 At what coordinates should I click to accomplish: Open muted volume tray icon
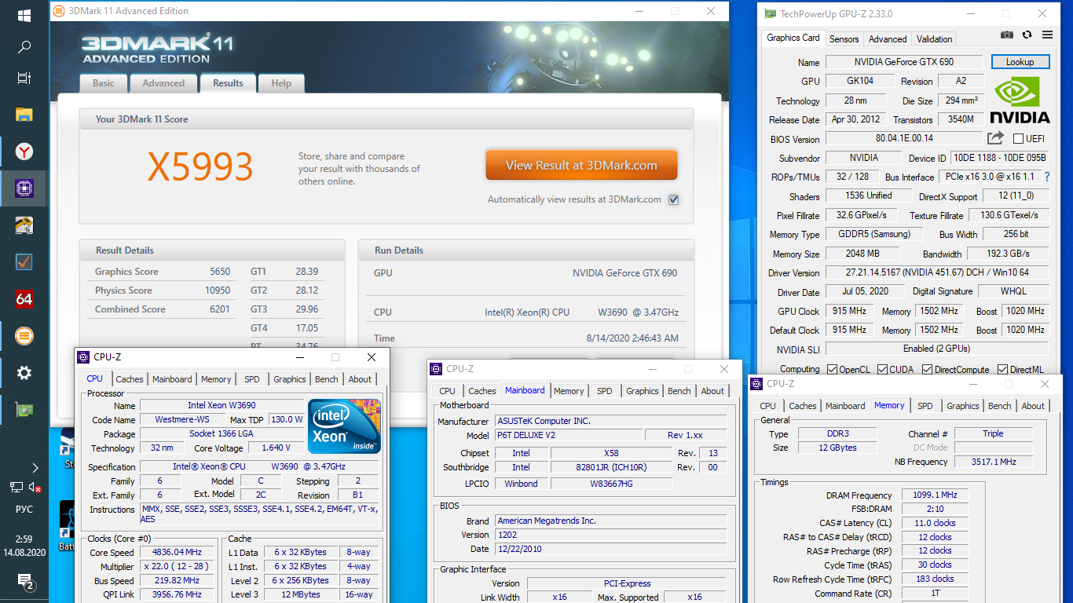tap(35, 488)
